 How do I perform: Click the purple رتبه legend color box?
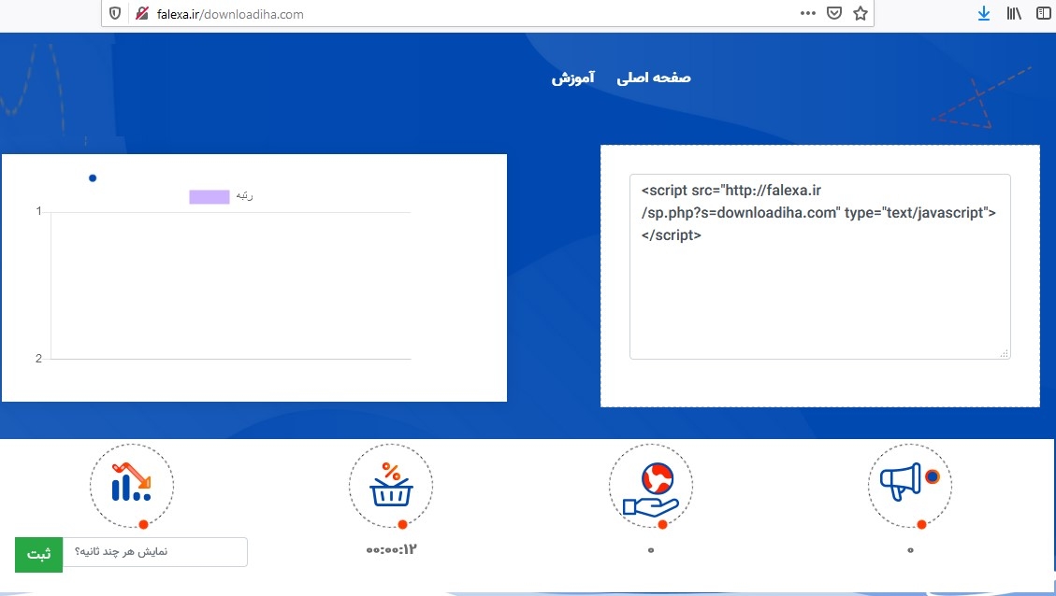pos(209,196)
